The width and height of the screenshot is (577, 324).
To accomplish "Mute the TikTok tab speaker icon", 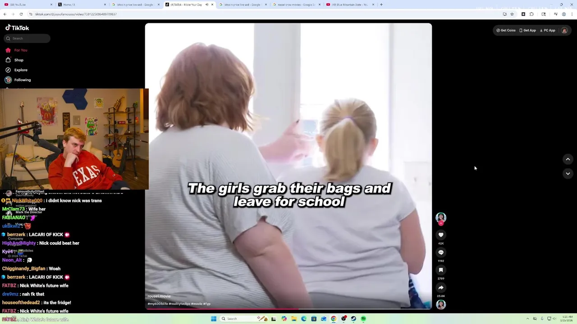I will (206, 4).
